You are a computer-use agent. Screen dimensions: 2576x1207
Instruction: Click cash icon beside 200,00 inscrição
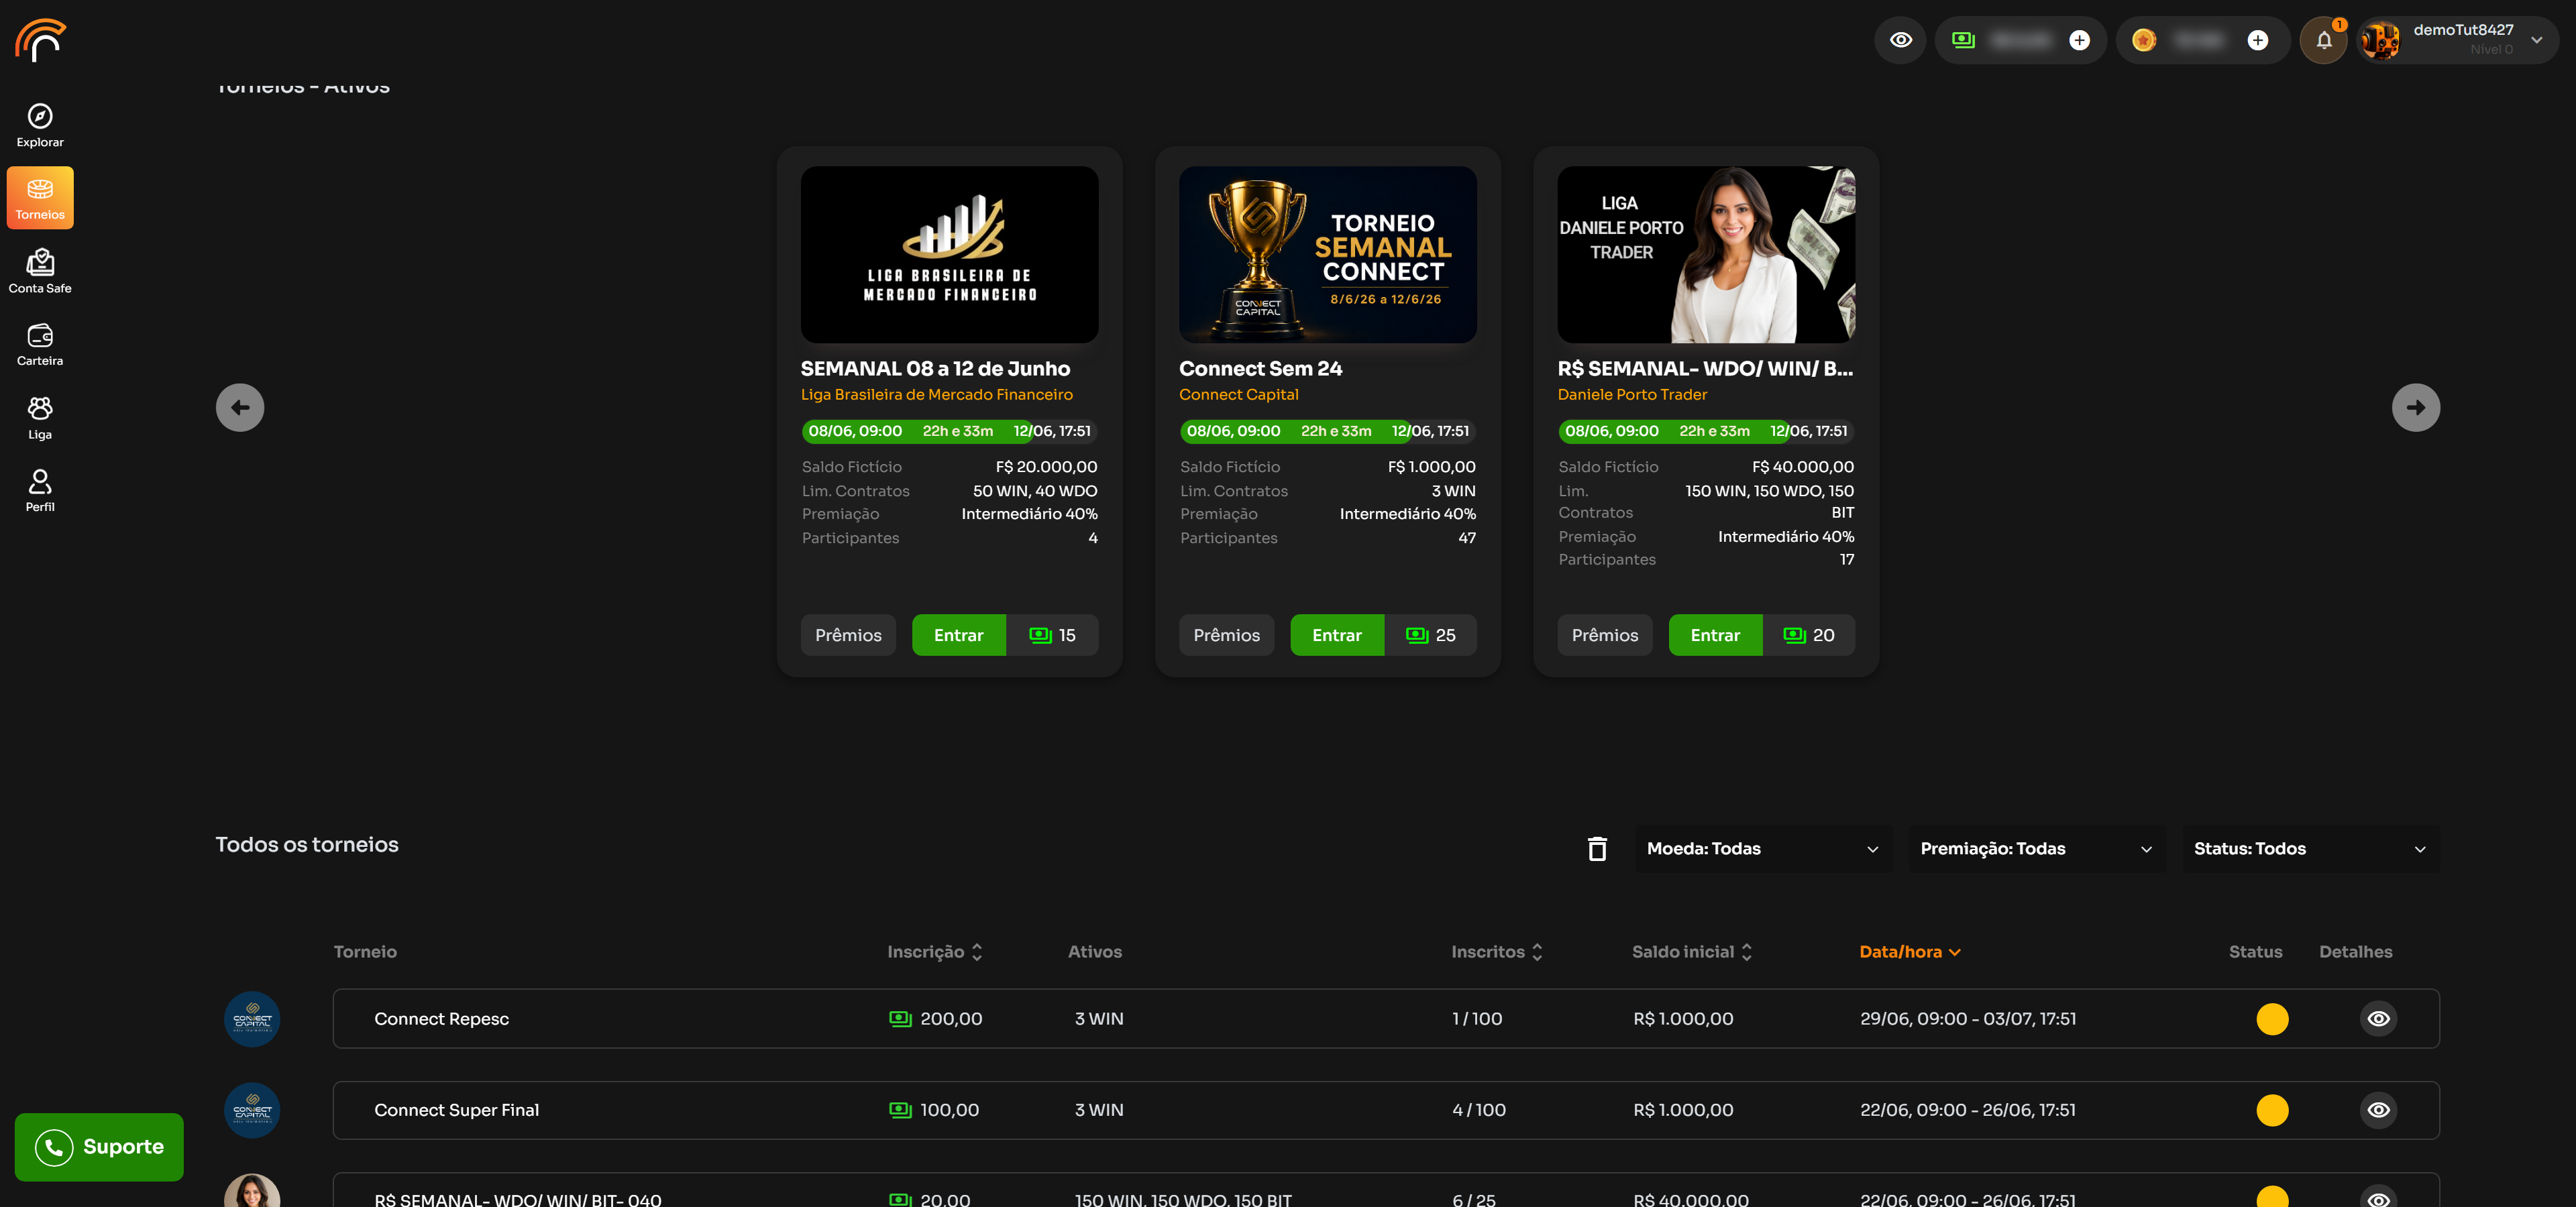click(900, 1019)
